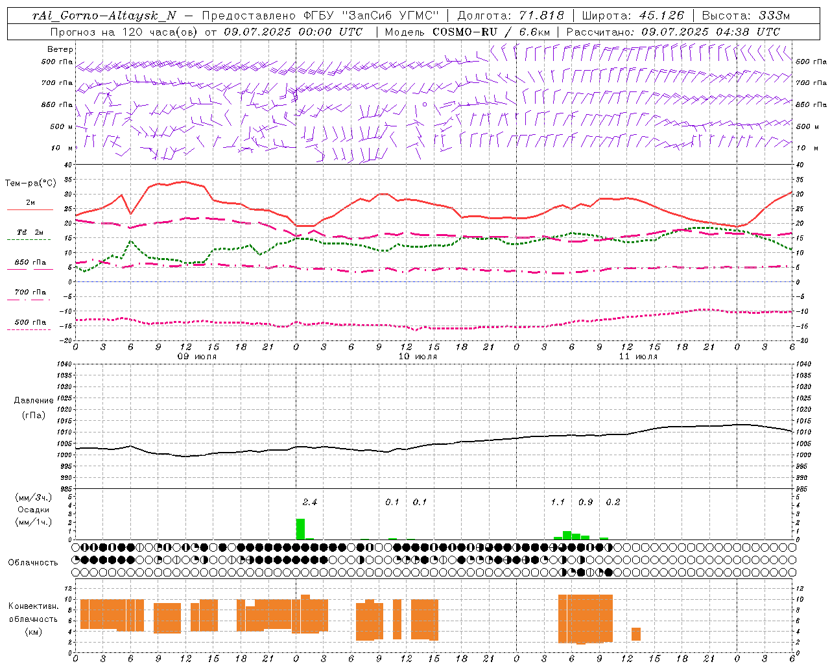
Task: Click the tallest green precipitation bar
Action: click(x=300, y=529)
